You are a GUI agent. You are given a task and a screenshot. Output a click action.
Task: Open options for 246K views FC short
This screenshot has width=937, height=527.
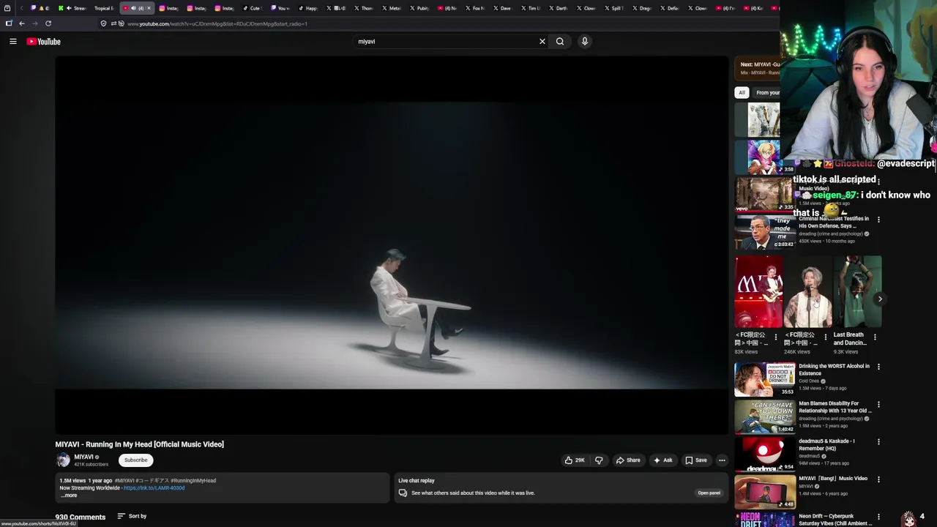826,337
